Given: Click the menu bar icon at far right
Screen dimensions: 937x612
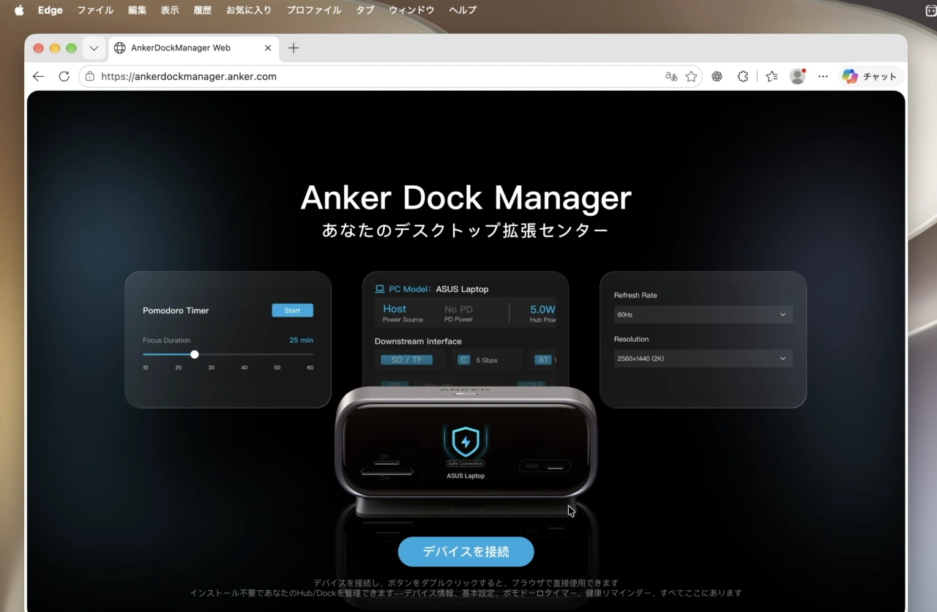Looking at the screenshot, I should click(x=930, y=10).
